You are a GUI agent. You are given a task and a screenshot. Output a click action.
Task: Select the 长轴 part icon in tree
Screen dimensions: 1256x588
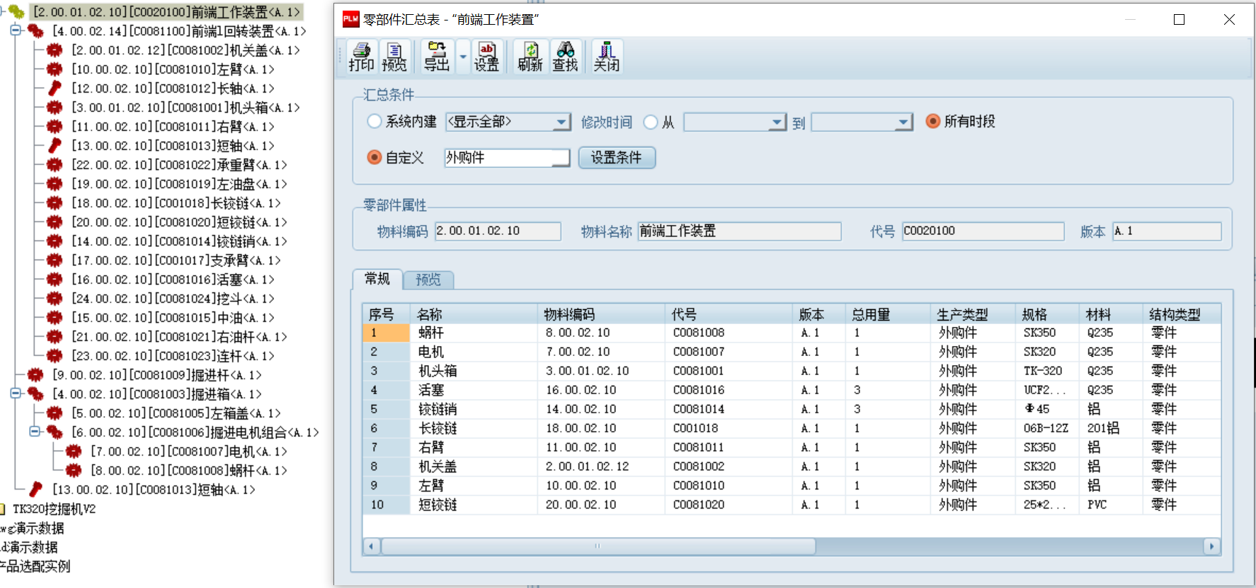pyautogui.click(x=55, y=88)
